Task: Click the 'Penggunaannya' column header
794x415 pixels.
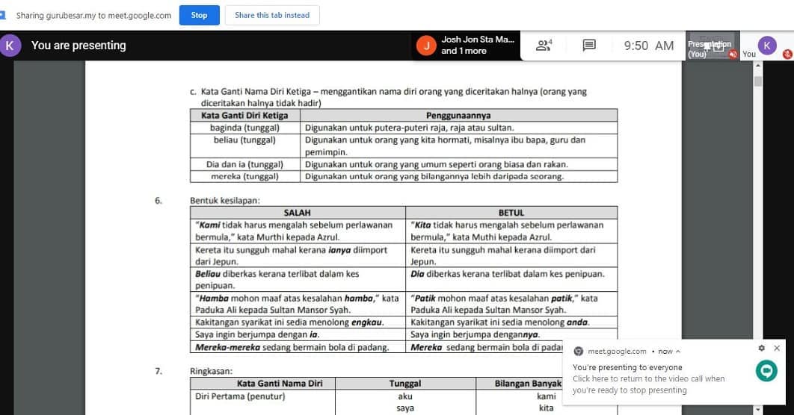Action: point(458,115)
